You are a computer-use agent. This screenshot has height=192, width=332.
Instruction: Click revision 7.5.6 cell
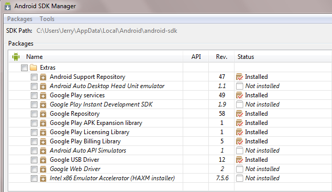click(x=222, y=178)
